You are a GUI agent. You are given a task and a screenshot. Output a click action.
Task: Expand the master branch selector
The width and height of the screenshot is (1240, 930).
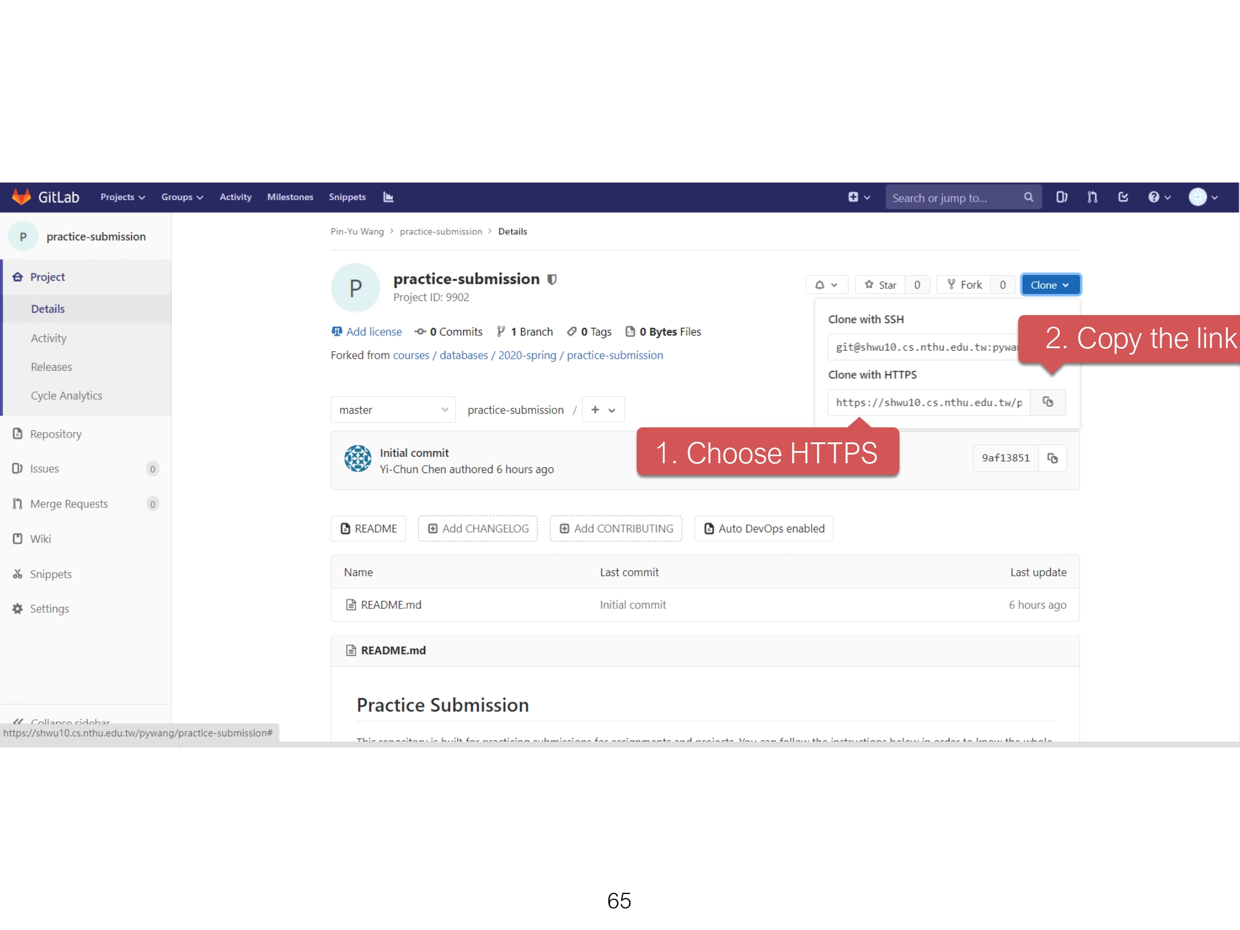393,410
